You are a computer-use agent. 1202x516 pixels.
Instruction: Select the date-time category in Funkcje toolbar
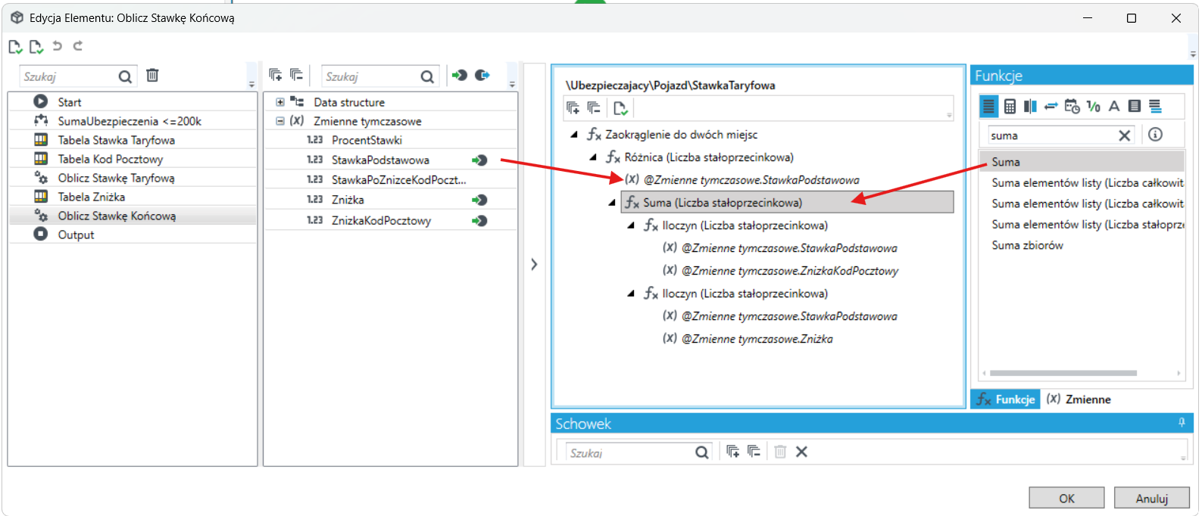point(1072,107)
